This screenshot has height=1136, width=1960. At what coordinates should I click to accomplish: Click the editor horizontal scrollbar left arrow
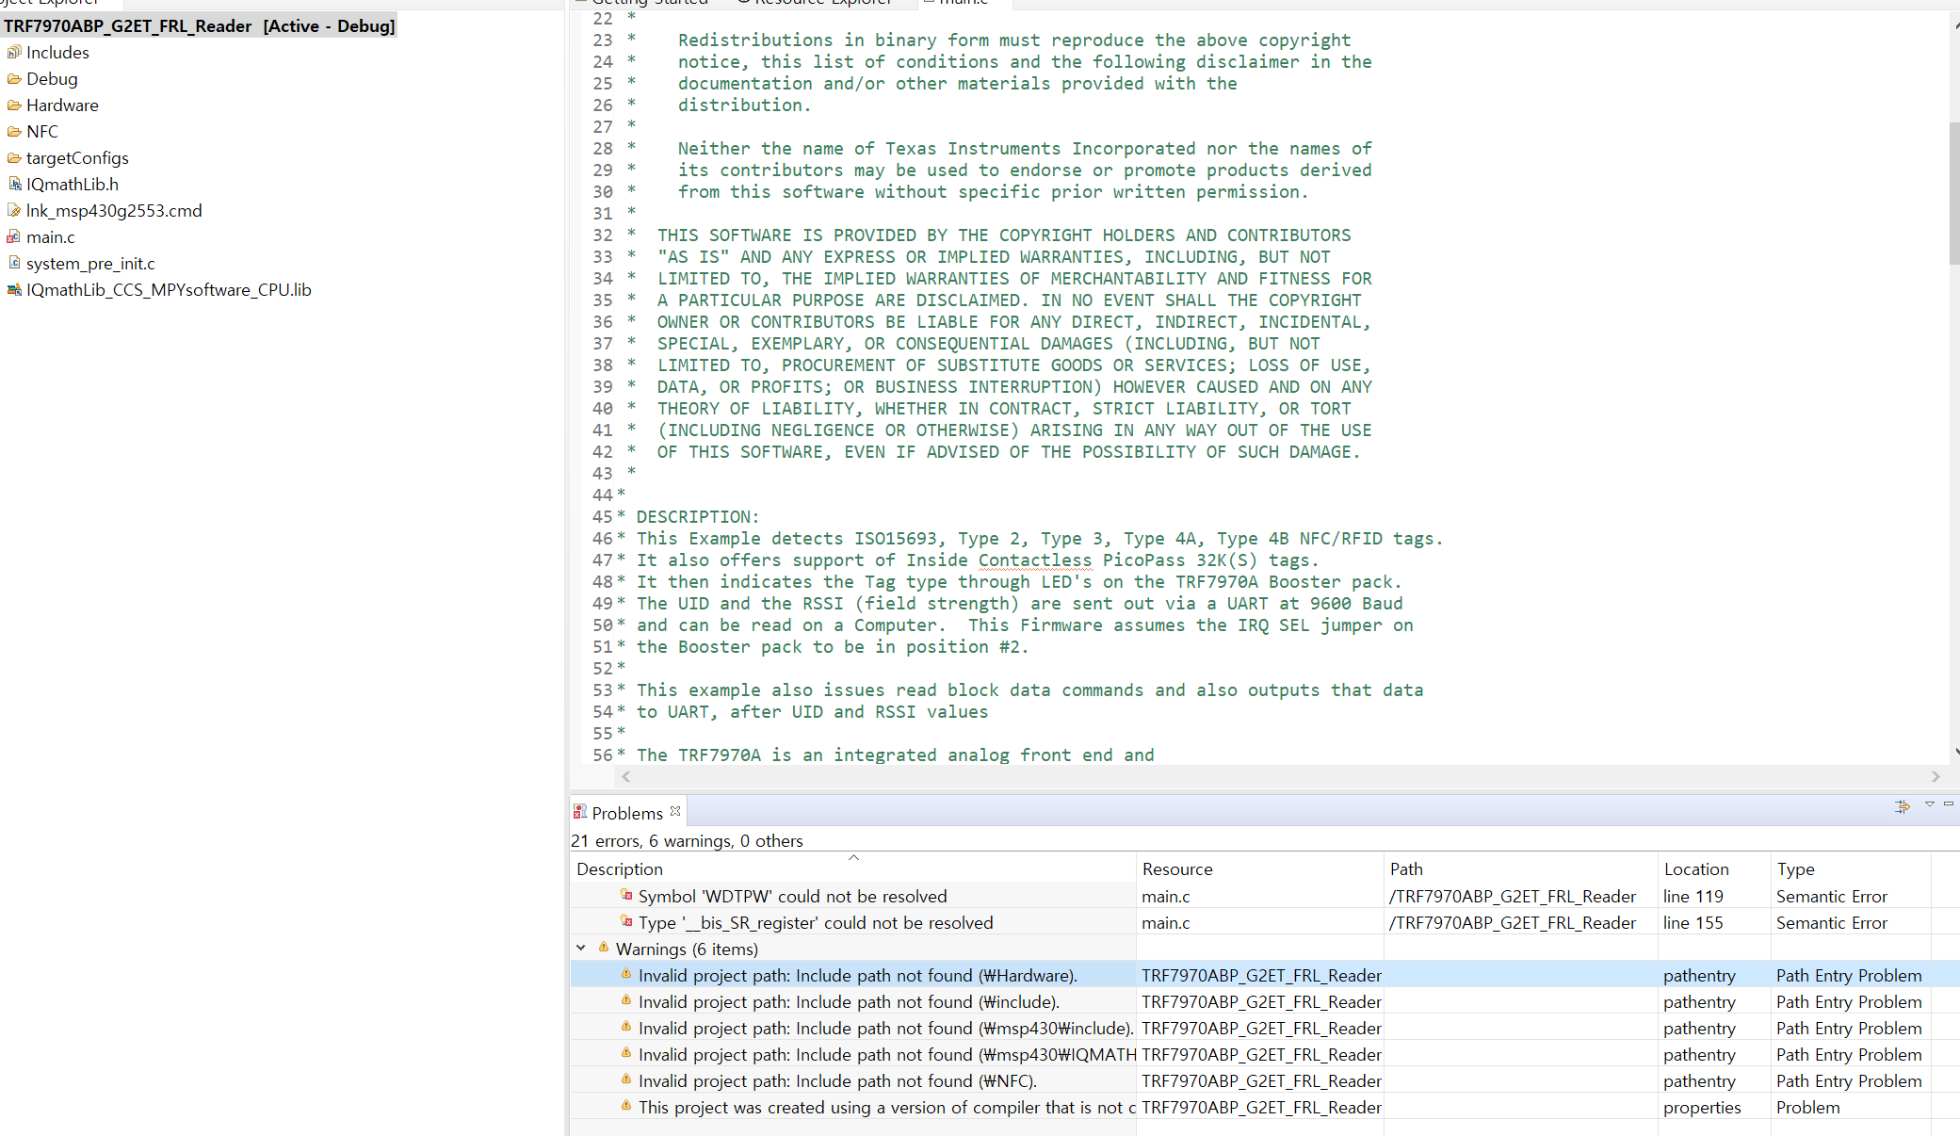(625, 776)
